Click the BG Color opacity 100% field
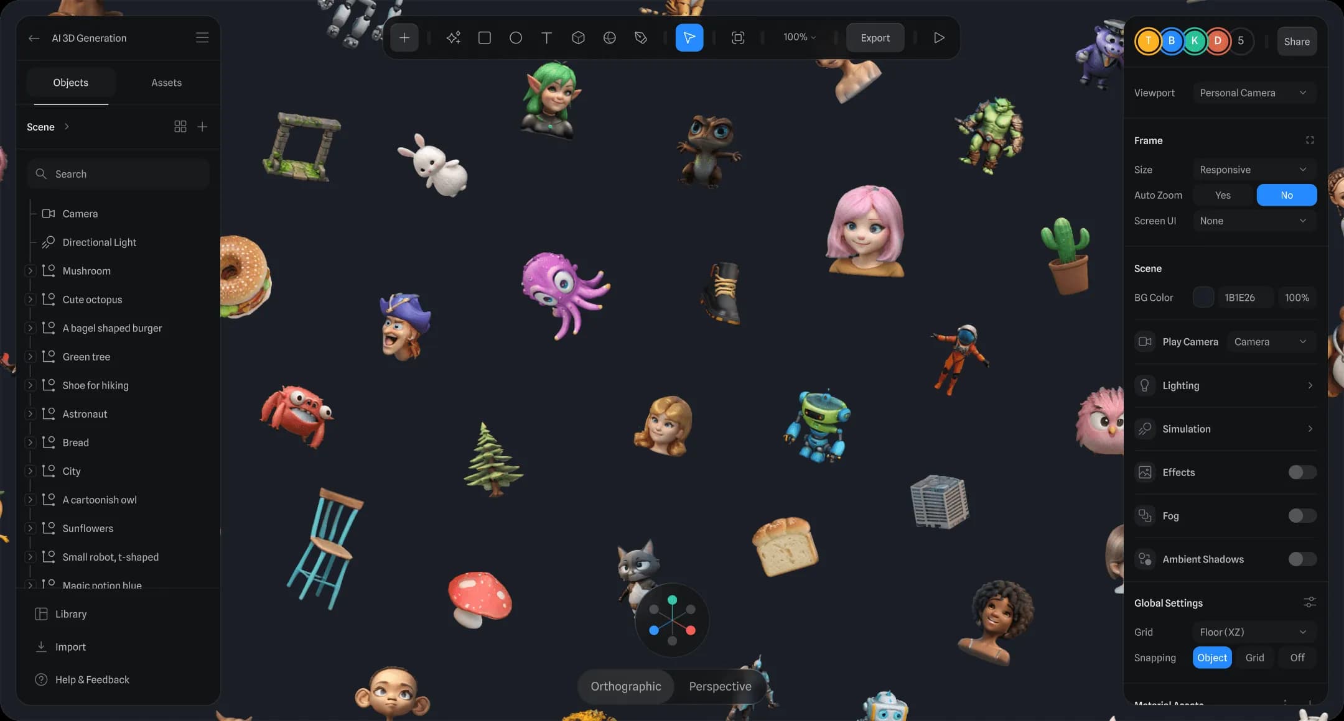 coord(1297,298)
